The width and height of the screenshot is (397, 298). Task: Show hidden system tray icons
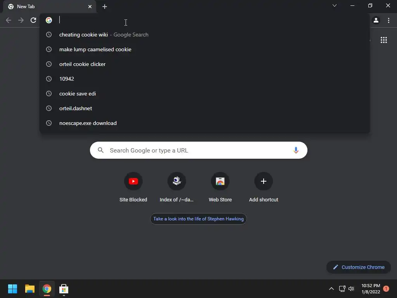coord(331,289)
